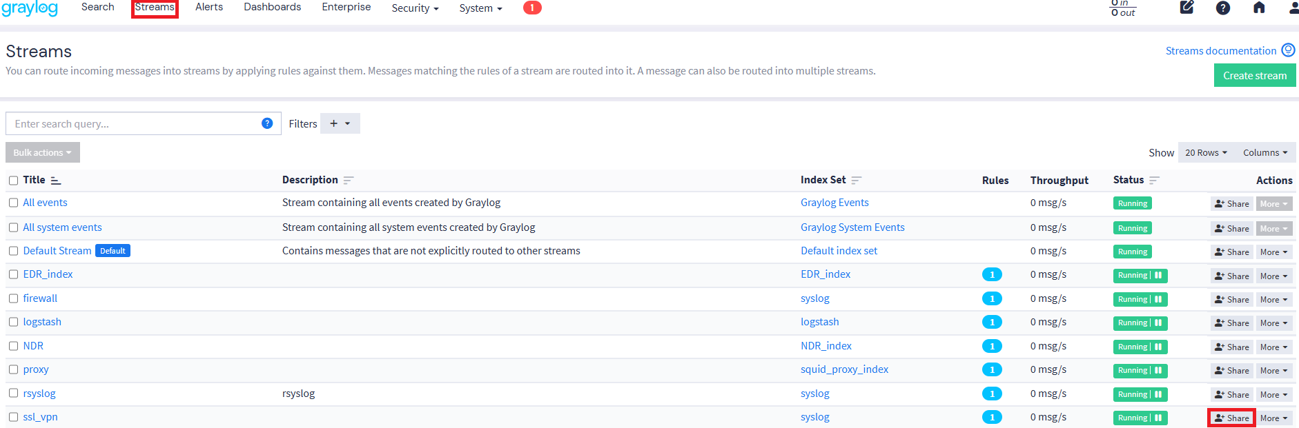Select the EDR_index stream checkbox
This screenshot has height=428, width=1299.
(x=13, y=274)
